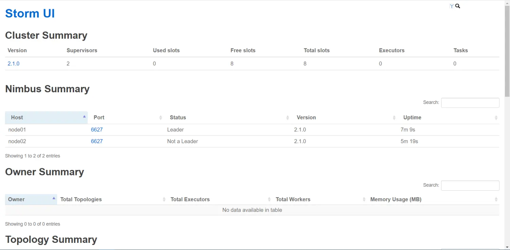The height and width of the screenshot is (250, 510).
Task: Open the Storm UI title link
Action: 30,14
